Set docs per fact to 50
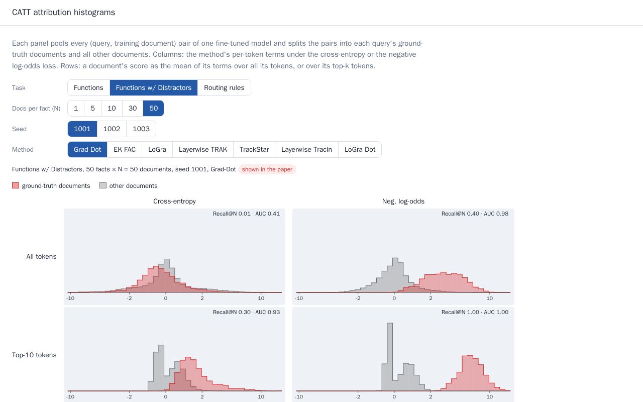 [x=154, y=108]
